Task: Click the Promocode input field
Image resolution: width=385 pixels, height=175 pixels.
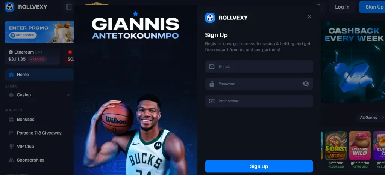Action: pos(259,101)
